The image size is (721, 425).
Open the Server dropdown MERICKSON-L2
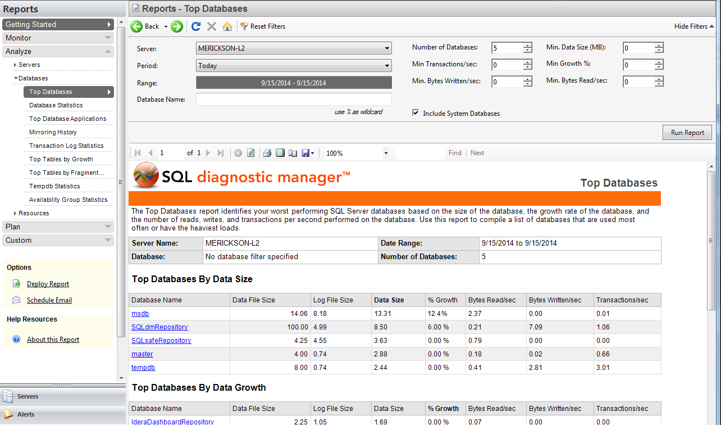point(294,48)
